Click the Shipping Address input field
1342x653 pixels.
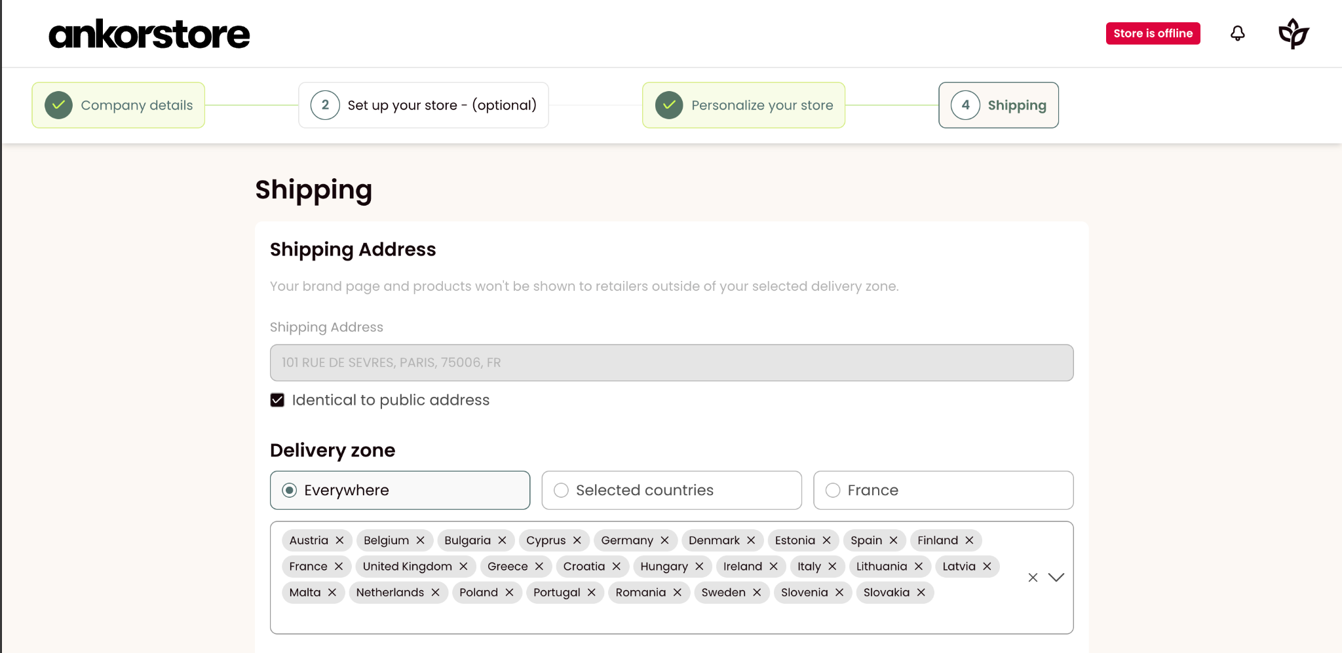tap(672, 363)
